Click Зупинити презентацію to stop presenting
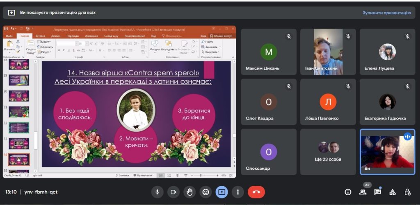The image size is (420, 205). (x=386, y=13)
